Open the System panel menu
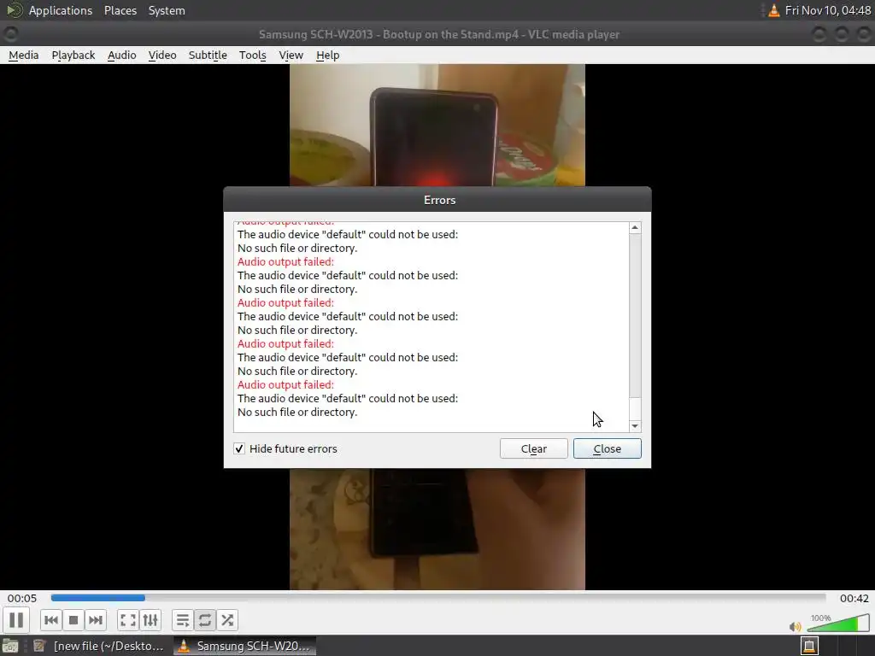 (167, 10)
